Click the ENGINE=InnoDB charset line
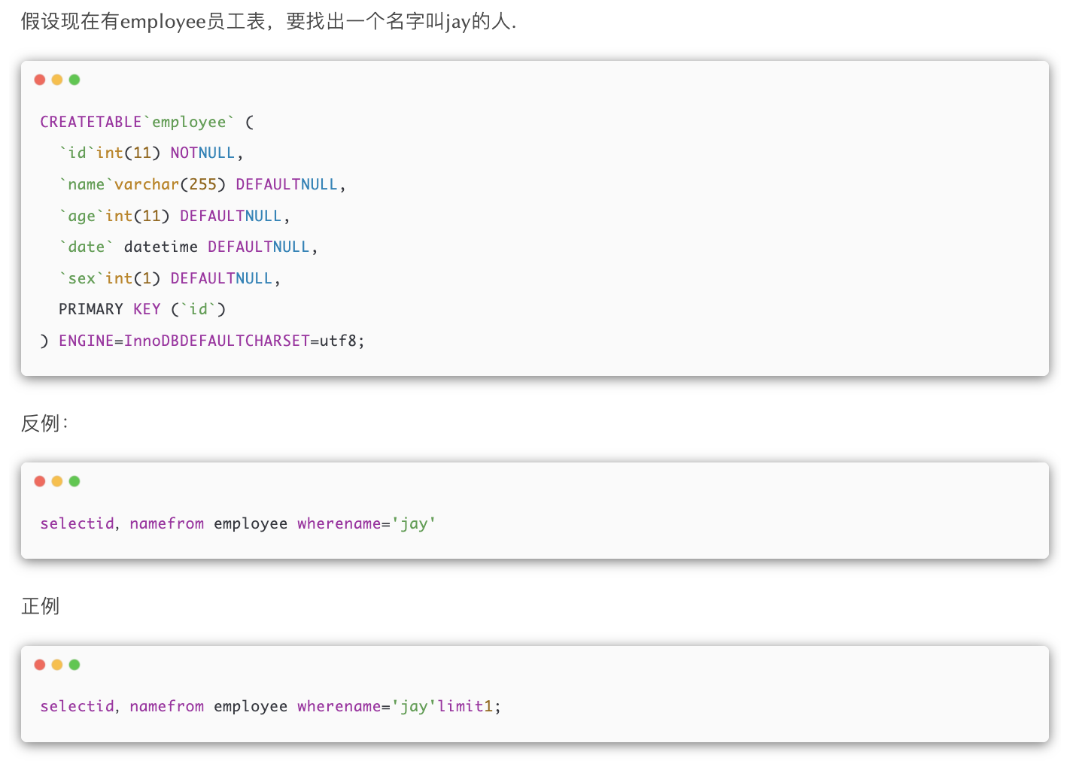 click(202, 341)
